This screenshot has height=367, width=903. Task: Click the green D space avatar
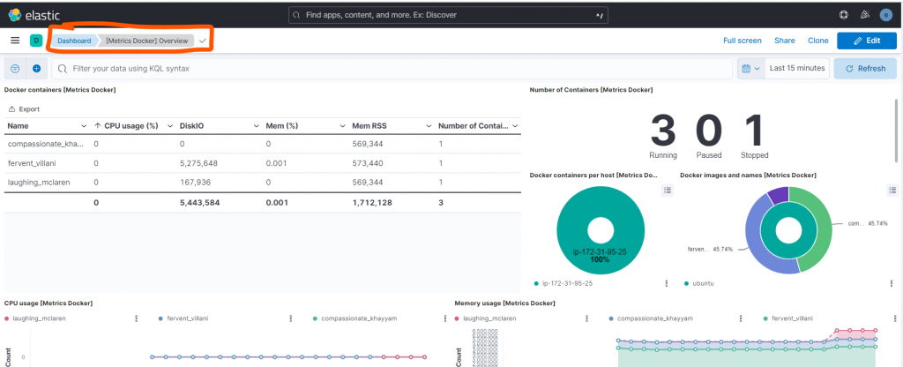[36, 41]
